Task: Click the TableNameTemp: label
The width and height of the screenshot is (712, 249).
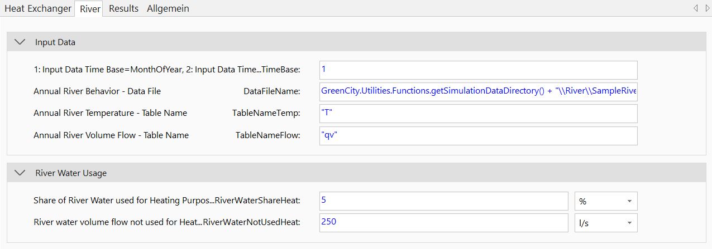Action: pyautogui.click(x=266, y=113)
